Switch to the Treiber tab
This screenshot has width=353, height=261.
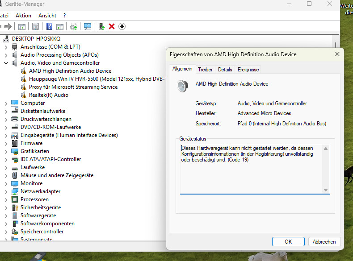pyautogui.click(x=205, y=70)
